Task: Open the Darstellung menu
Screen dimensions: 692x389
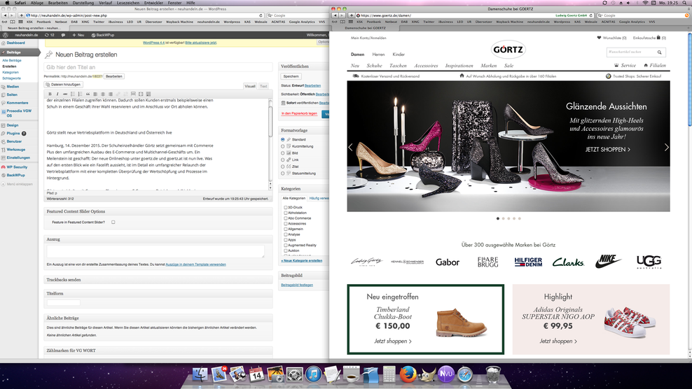Action: coord(83,3)
